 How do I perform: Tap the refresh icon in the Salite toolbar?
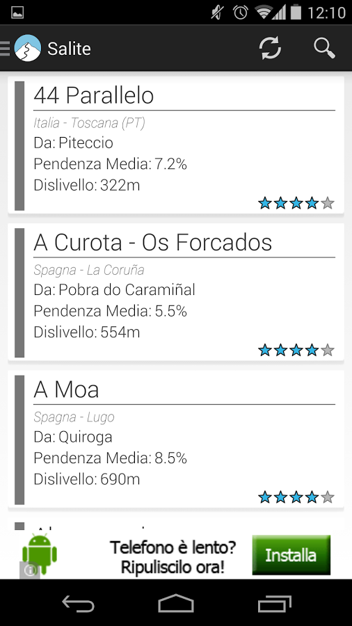[270, 48]
